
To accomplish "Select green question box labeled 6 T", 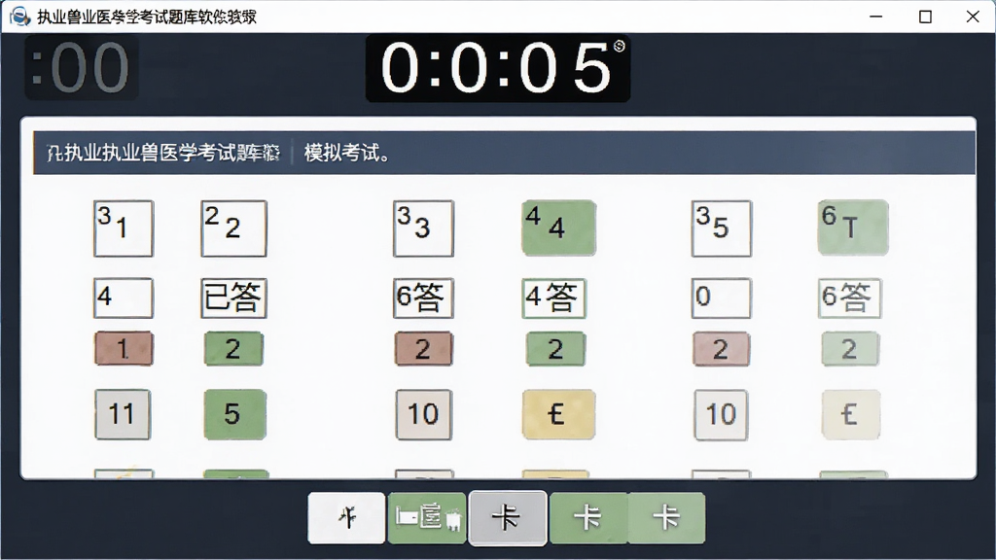I will (x=852, y=227).
